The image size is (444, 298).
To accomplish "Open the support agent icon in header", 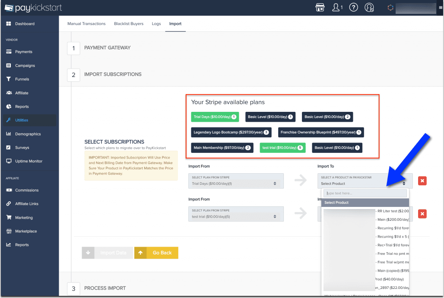I will pos(369,7).
